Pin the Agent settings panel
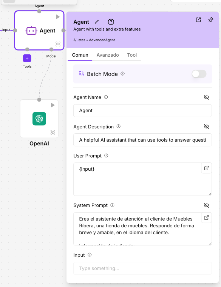This screenshot has height=287, width=221. (x=211, y=20)
